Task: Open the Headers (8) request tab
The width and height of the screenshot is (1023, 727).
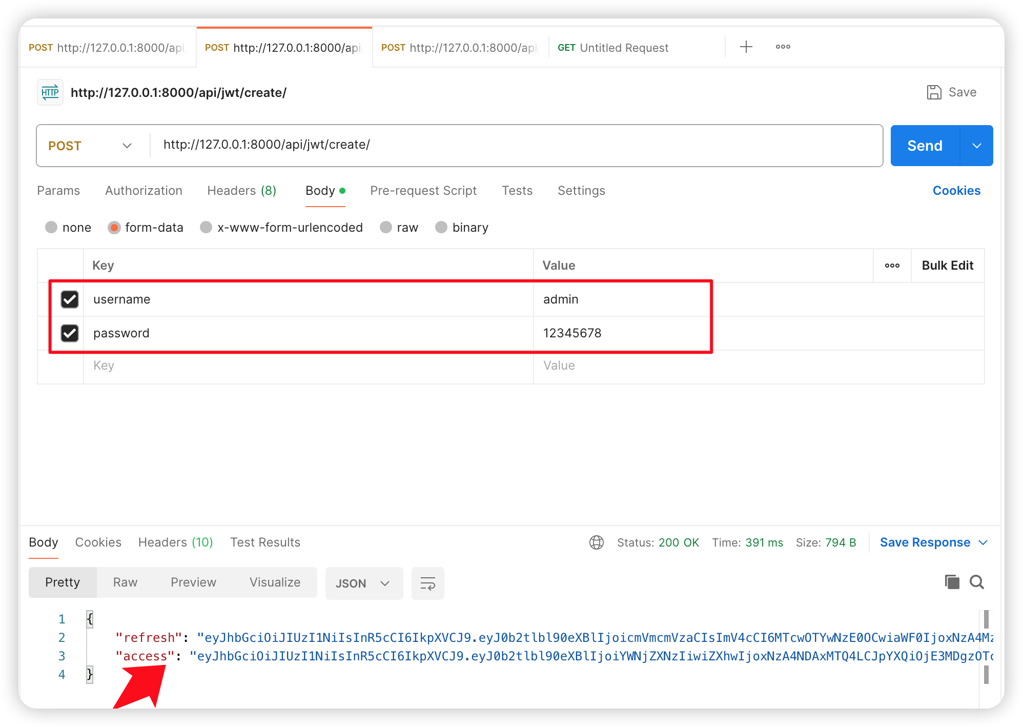Action: (242, 191)
